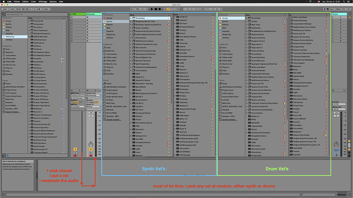Click the ReSample track pan knob
The width and height of the screenshot is (353, 198).
91,144
